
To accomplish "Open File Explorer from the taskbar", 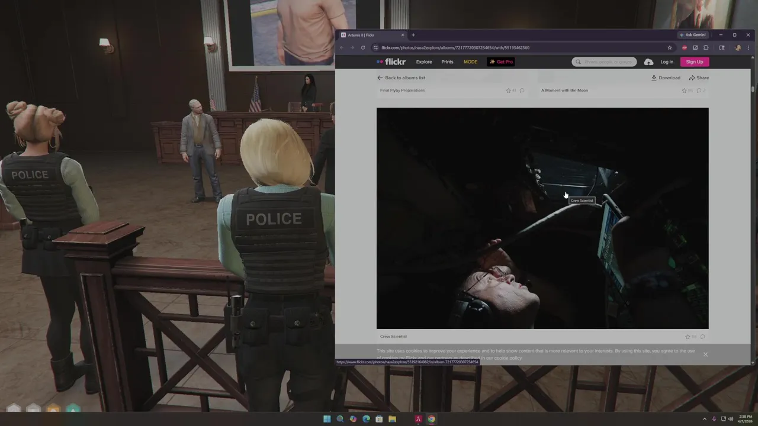I will pos(392,419).
